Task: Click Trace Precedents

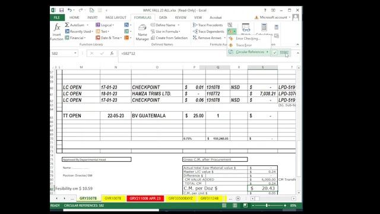Action: point(208,25)
